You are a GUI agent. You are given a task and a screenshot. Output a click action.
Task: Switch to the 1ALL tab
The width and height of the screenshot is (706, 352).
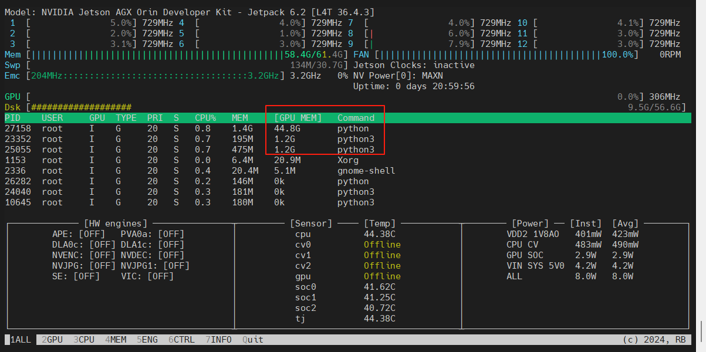[x=21, y=340]
